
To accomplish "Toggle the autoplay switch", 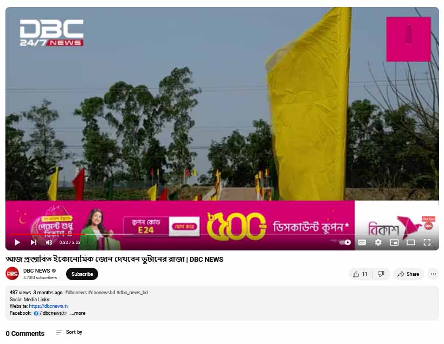I will (x=345, y=242).
